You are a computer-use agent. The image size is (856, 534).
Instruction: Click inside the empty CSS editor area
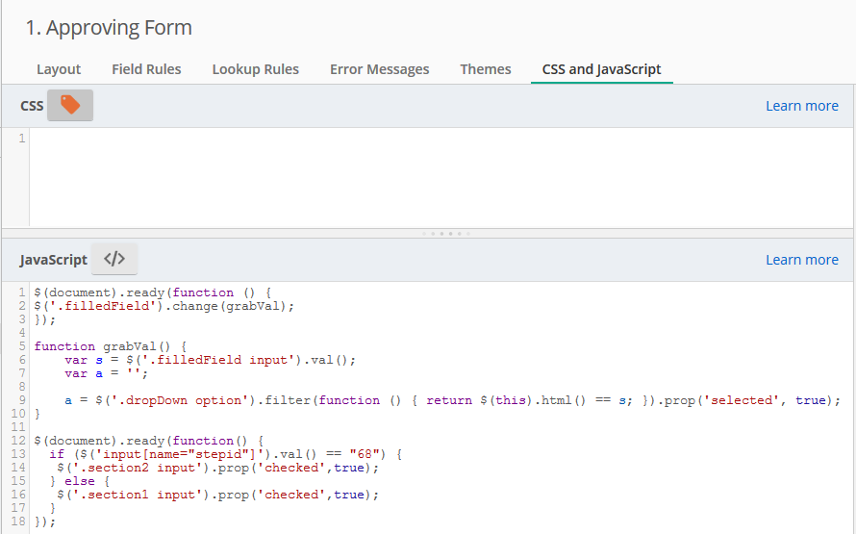coord(433,178)
